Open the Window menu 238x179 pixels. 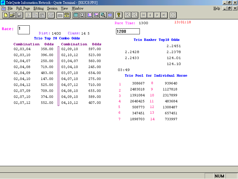(x=78, y=8)
